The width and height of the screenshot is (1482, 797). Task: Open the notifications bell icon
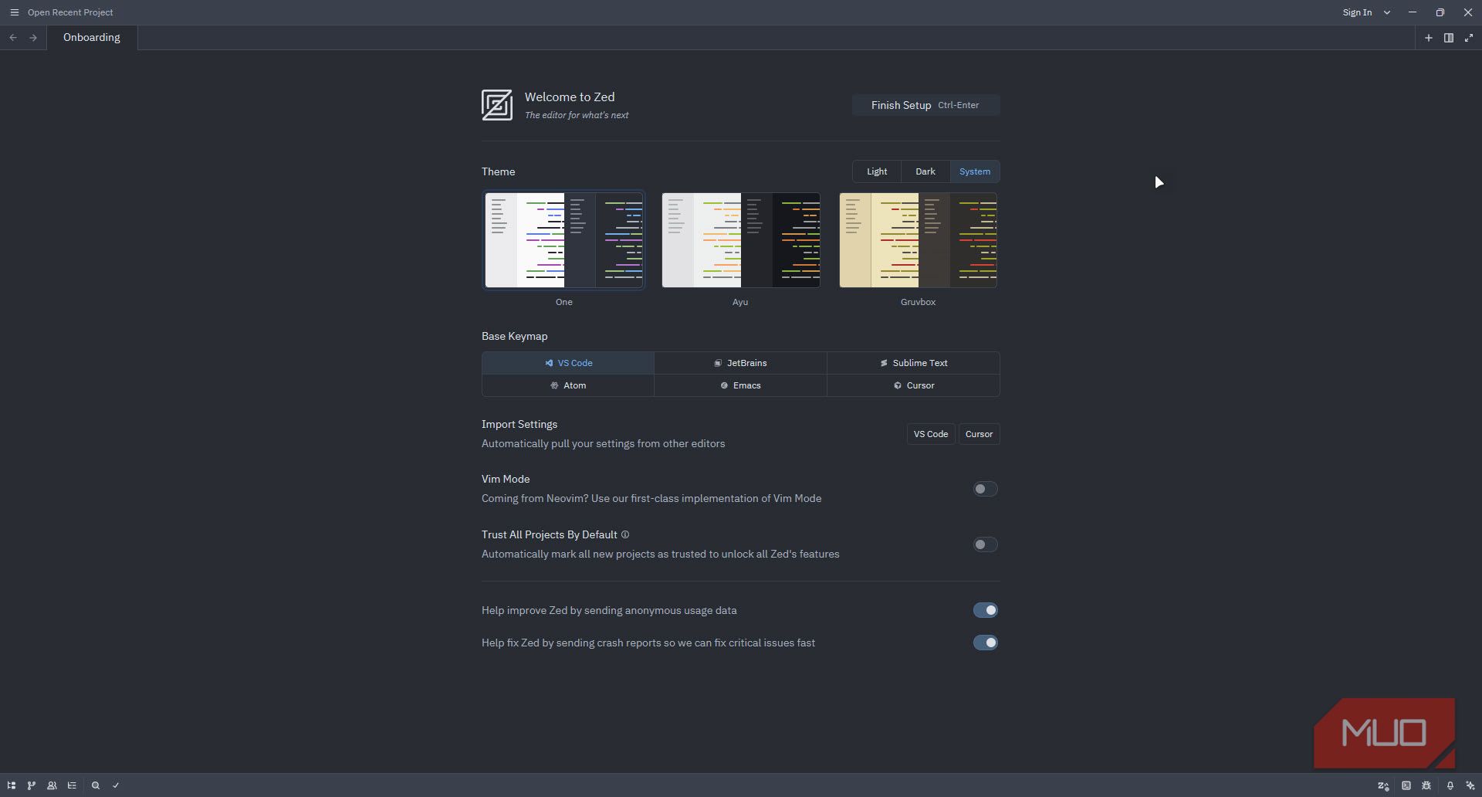click(1450, 785)
